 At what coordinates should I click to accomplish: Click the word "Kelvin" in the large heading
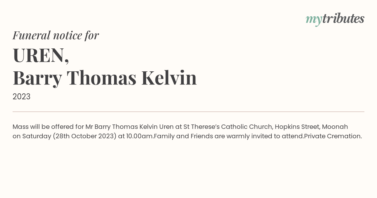169,78
